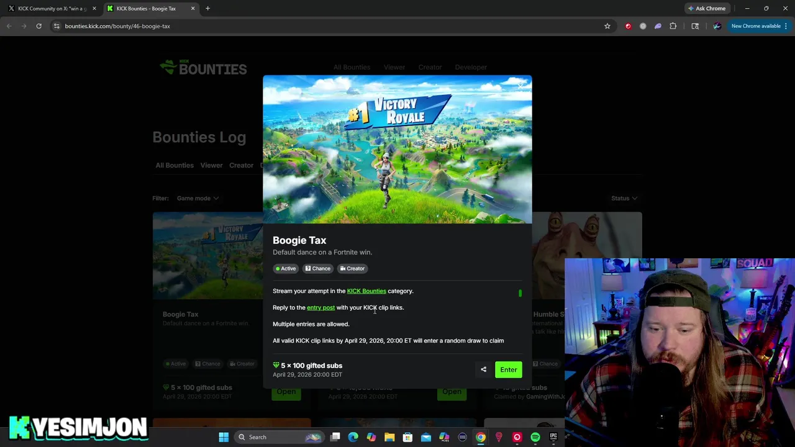Open Task View in taskbar
The width and height of the screenshot is (795, 447).
point(335,437)
